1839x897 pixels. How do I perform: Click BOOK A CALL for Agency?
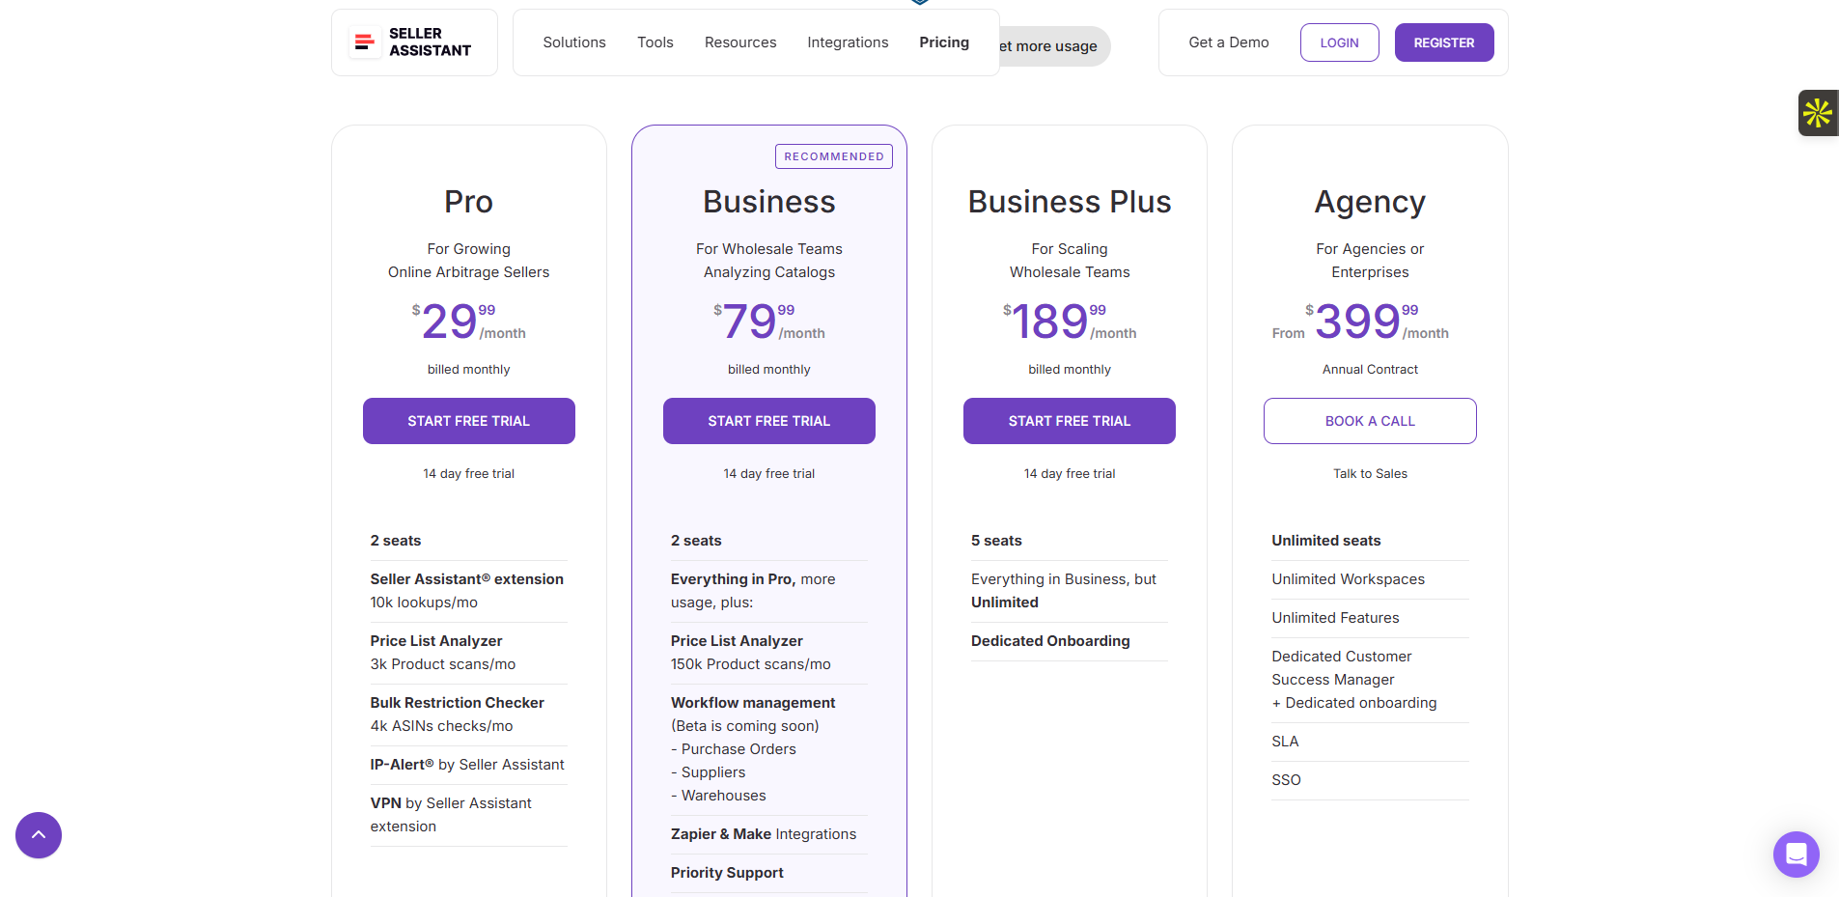pos(1370,421)
